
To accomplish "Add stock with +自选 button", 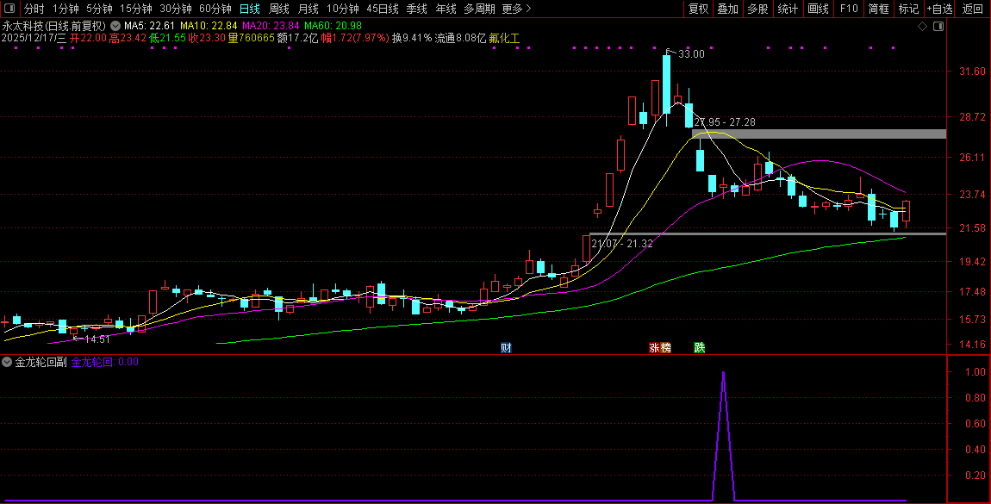I will tap(939, 9).
